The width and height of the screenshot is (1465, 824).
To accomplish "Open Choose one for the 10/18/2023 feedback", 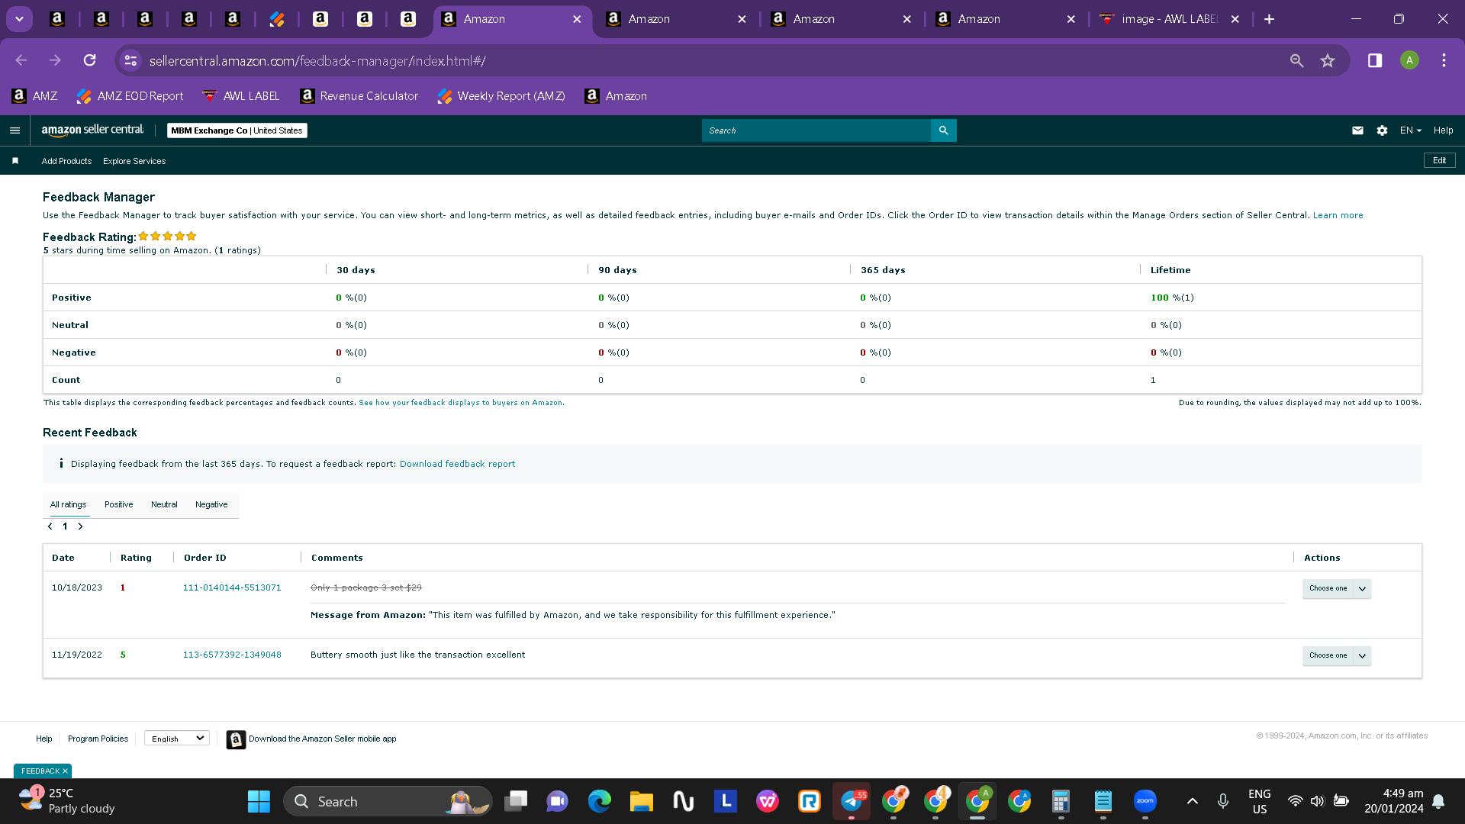I will 1328,588.
